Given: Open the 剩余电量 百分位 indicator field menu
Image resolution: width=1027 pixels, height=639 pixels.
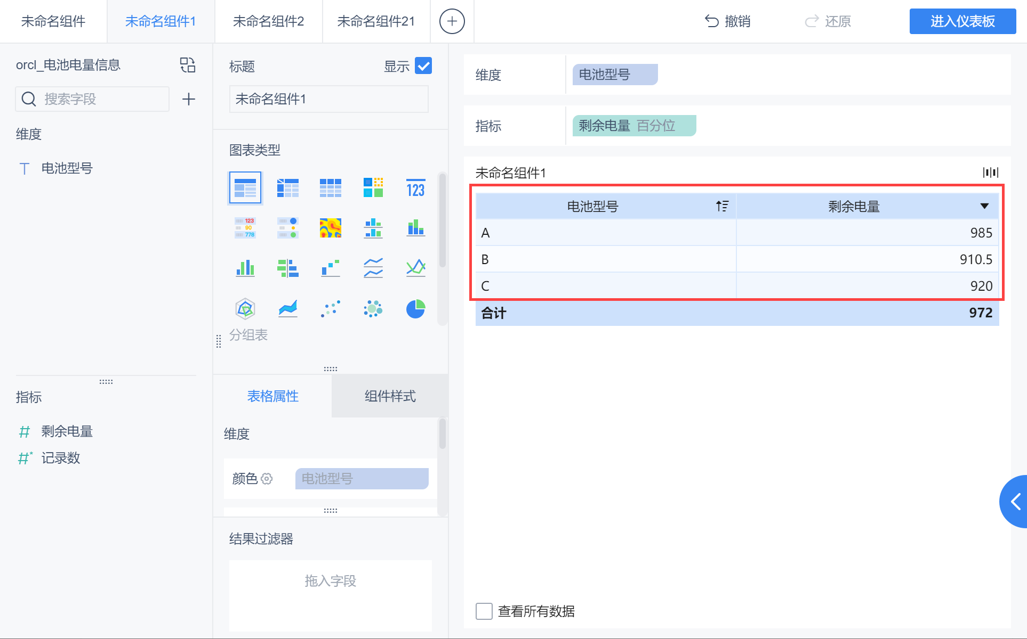Looking at the screenshot, I should point(633,126).
